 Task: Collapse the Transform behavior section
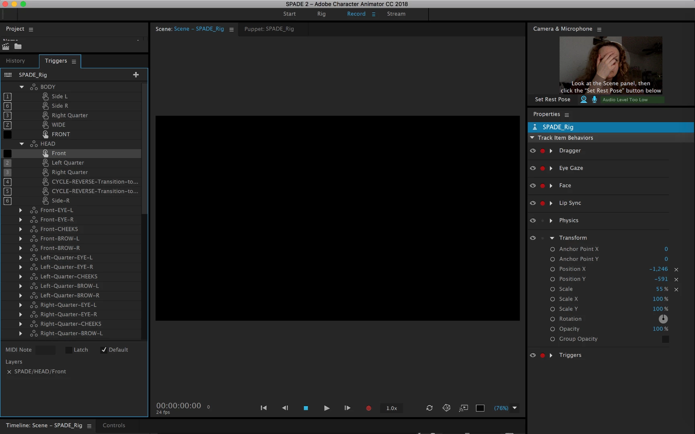[x=552, y=238]
